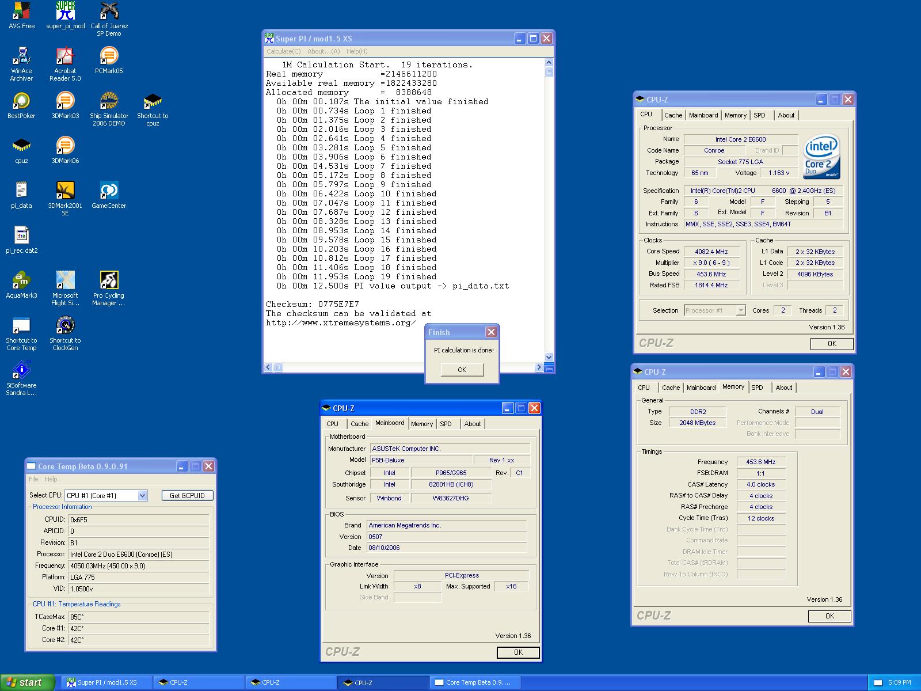Switch to Super PI taskbar button
Viewport: 921px width, 691px height.
106,682
